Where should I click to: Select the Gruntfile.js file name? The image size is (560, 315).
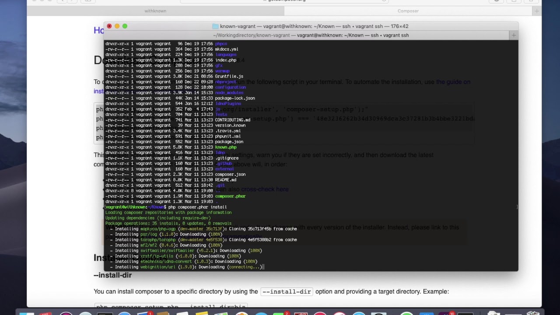[229, 77]
